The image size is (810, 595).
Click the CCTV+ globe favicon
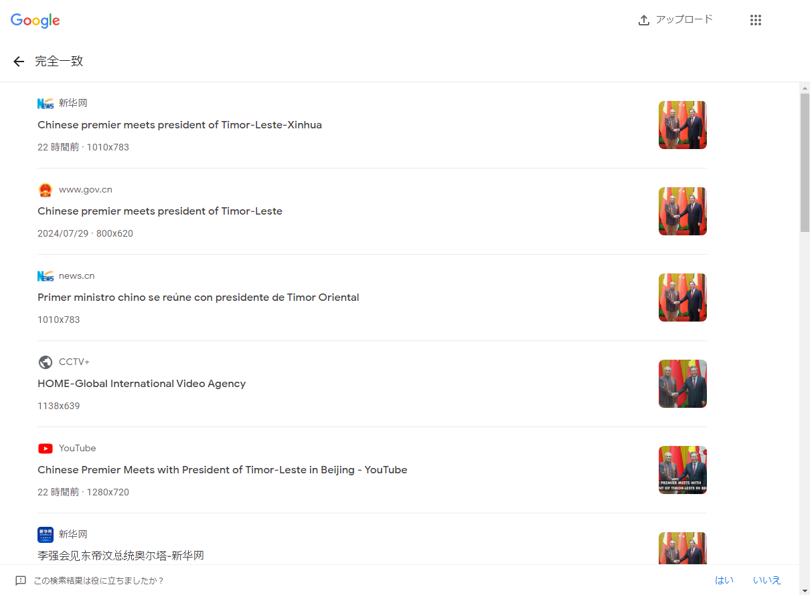click(46, 362)
